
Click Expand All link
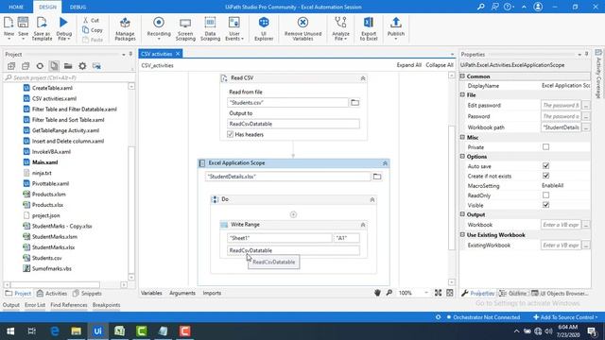(408, 65)
